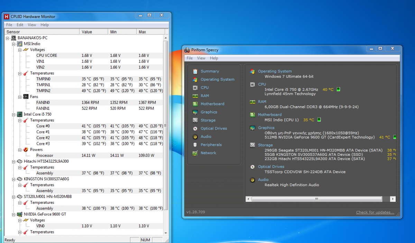
Task: Open Help menu in Hardware Monitor
Action: point(45,25)
